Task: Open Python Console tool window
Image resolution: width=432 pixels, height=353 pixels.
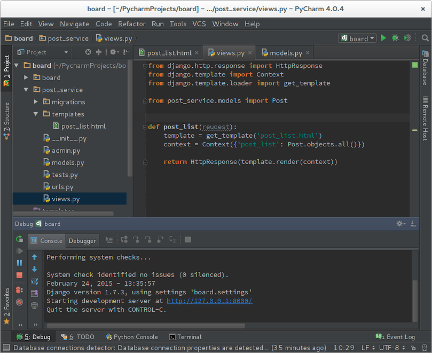Action: coord(132,337)
